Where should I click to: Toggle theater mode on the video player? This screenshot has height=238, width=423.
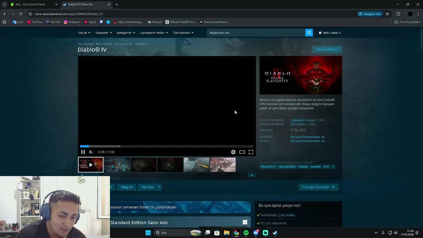[242, 152]
